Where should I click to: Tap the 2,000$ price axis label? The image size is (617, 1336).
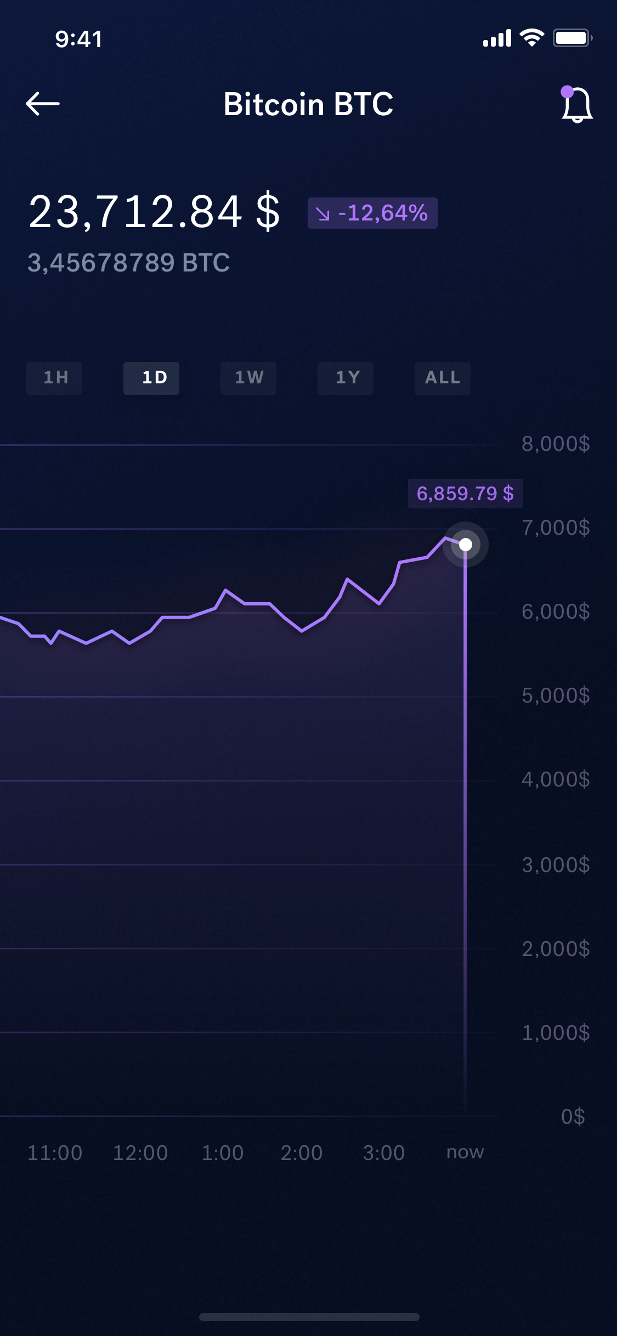click(556, 949)
